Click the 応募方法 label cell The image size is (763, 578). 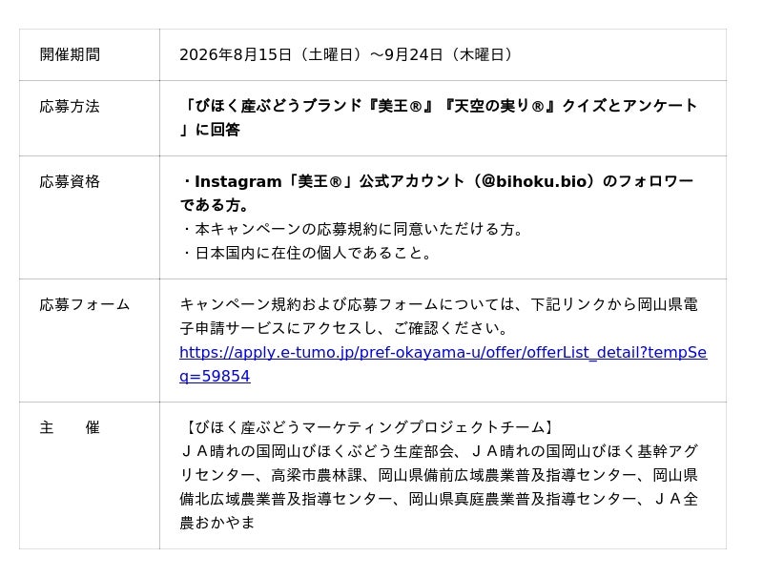(x=90, y=118)
